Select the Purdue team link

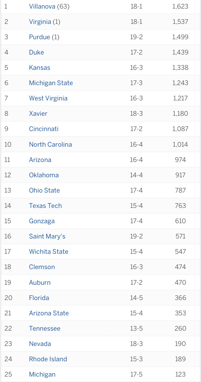coord(39,37)
